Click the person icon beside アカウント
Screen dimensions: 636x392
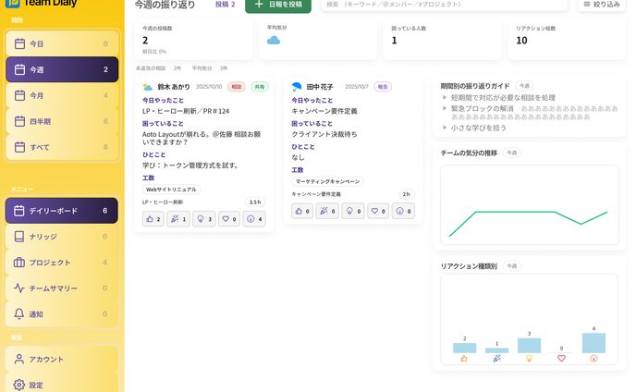click(x=19, y=359)
